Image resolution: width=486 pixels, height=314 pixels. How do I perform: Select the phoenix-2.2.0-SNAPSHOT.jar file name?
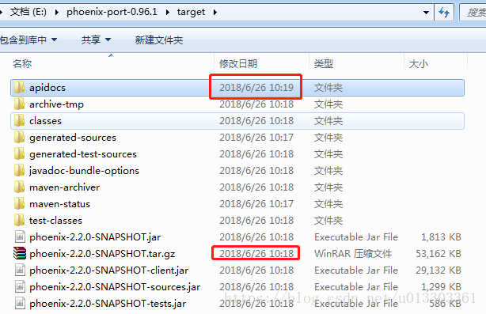[95, 237]
